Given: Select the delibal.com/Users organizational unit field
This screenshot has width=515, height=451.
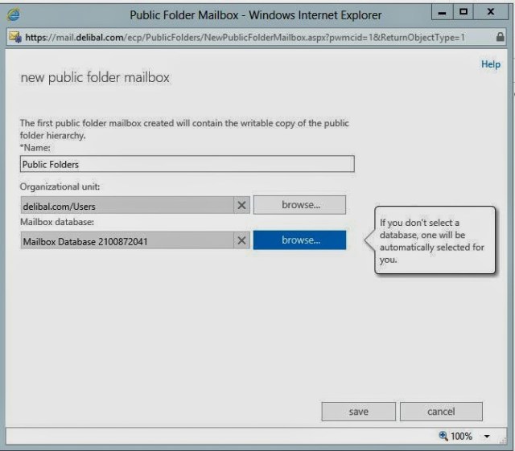Looking at the screenshot, I should (x=126, y=205).
